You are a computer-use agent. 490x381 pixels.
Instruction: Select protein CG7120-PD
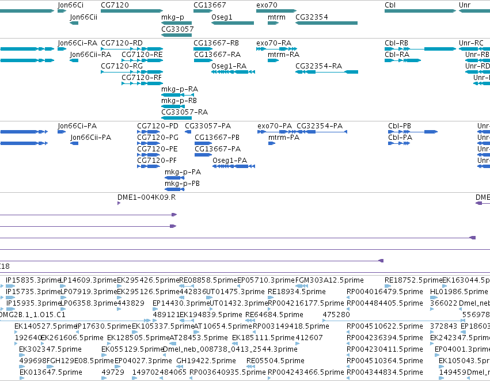point(149,132)
